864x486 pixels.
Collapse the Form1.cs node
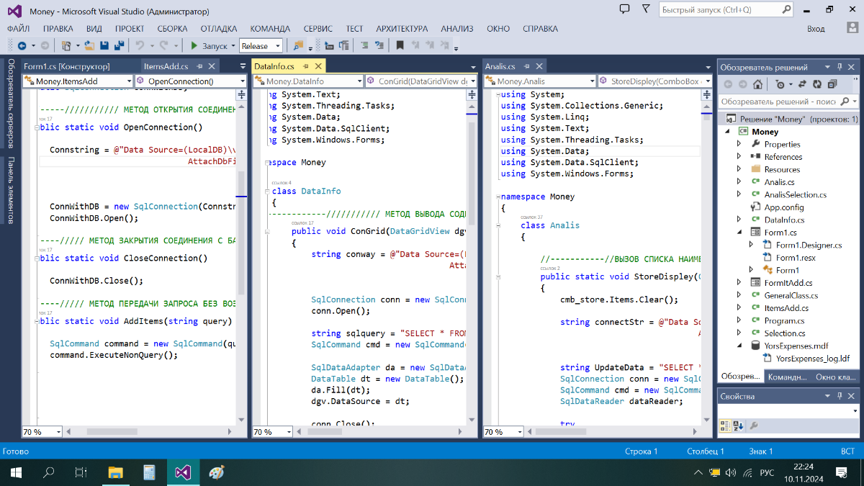tap(739, 233)
